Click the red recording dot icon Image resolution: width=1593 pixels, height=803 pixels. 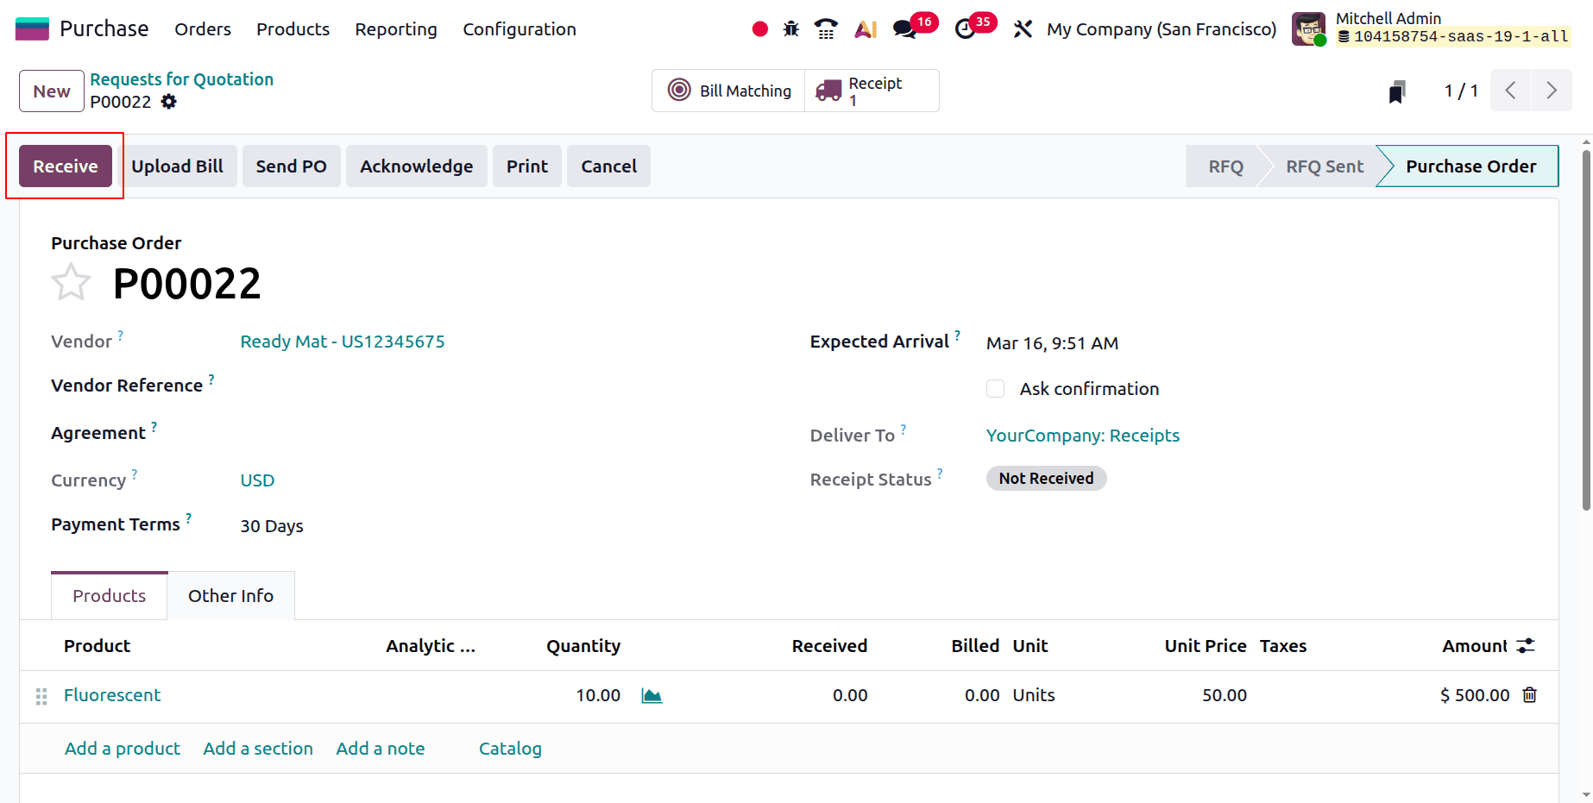759,28
